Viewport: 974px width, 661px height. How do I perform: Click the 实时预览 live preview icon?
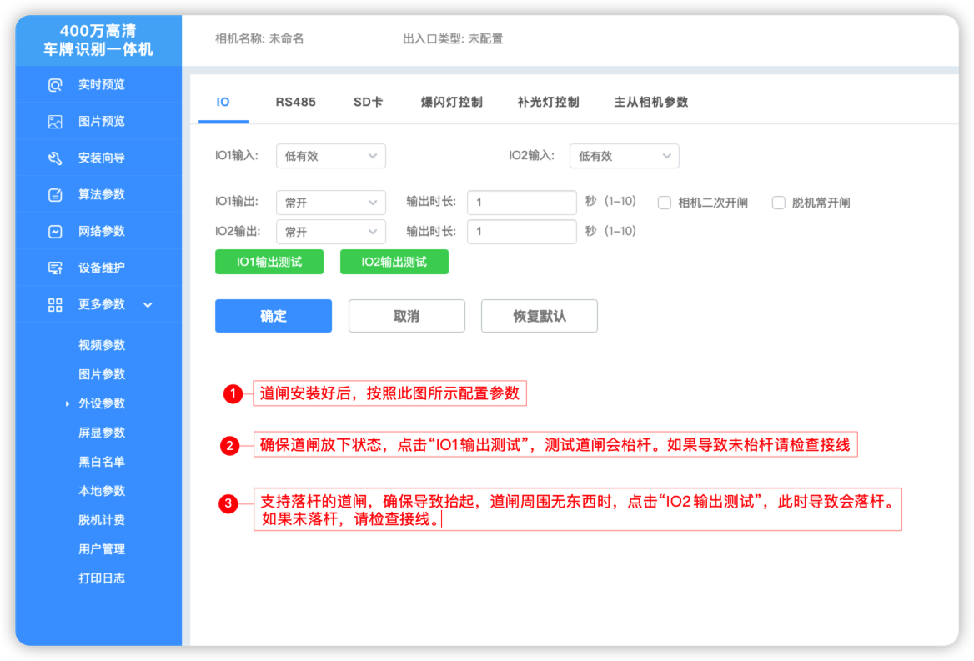coord(55,85)
